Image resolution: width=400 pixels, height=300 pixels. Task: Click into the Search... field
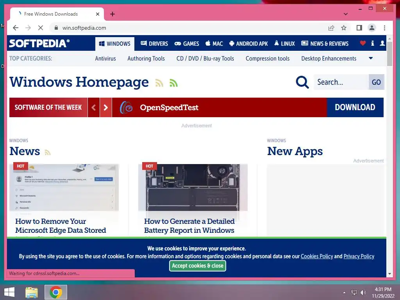(x=341, y=82)
